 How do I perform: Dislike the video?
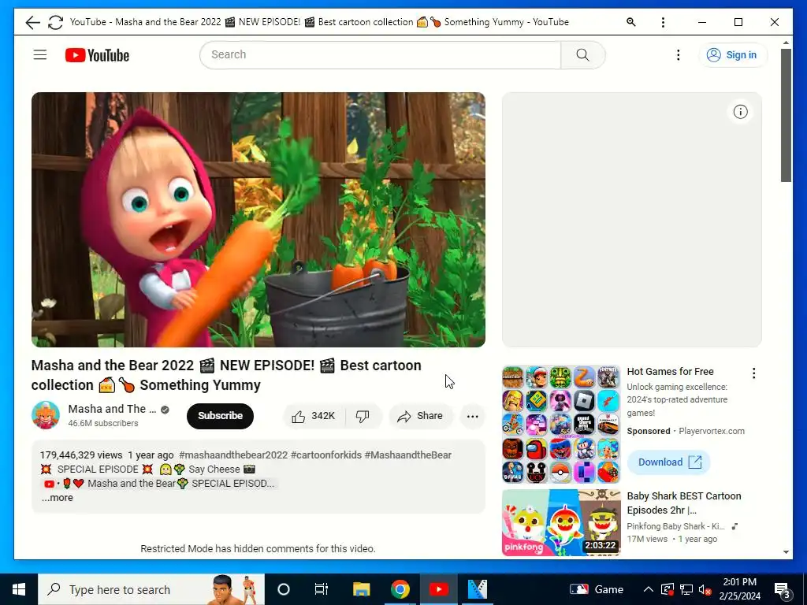pyautogui.click(x=363, y=416)
